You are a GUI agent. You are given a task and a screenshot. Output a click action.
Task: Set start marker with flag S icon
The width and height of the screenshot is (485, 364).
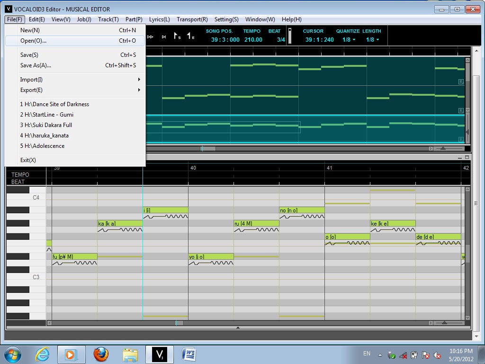coord(177,36)
